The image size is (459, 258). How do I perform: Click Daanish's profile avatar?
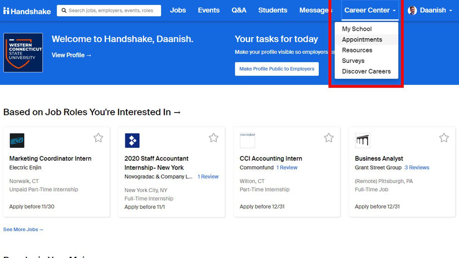[412, 10]
